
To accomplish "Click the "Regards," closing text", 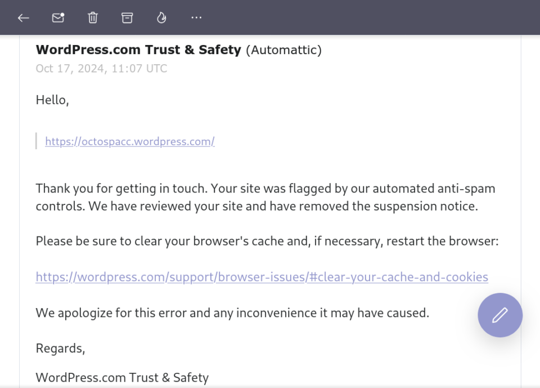I will coord(60,349).
